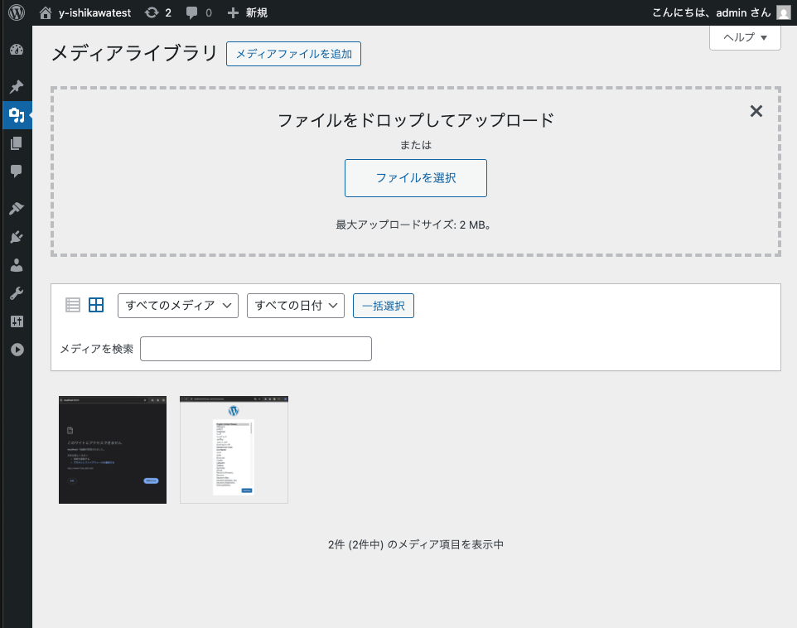
Task: Expand the collapsed sidebar menu arrow
Action: 17,350
